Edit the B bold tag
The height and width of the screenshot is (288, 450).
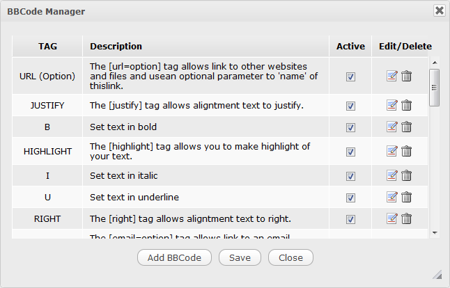392,127
